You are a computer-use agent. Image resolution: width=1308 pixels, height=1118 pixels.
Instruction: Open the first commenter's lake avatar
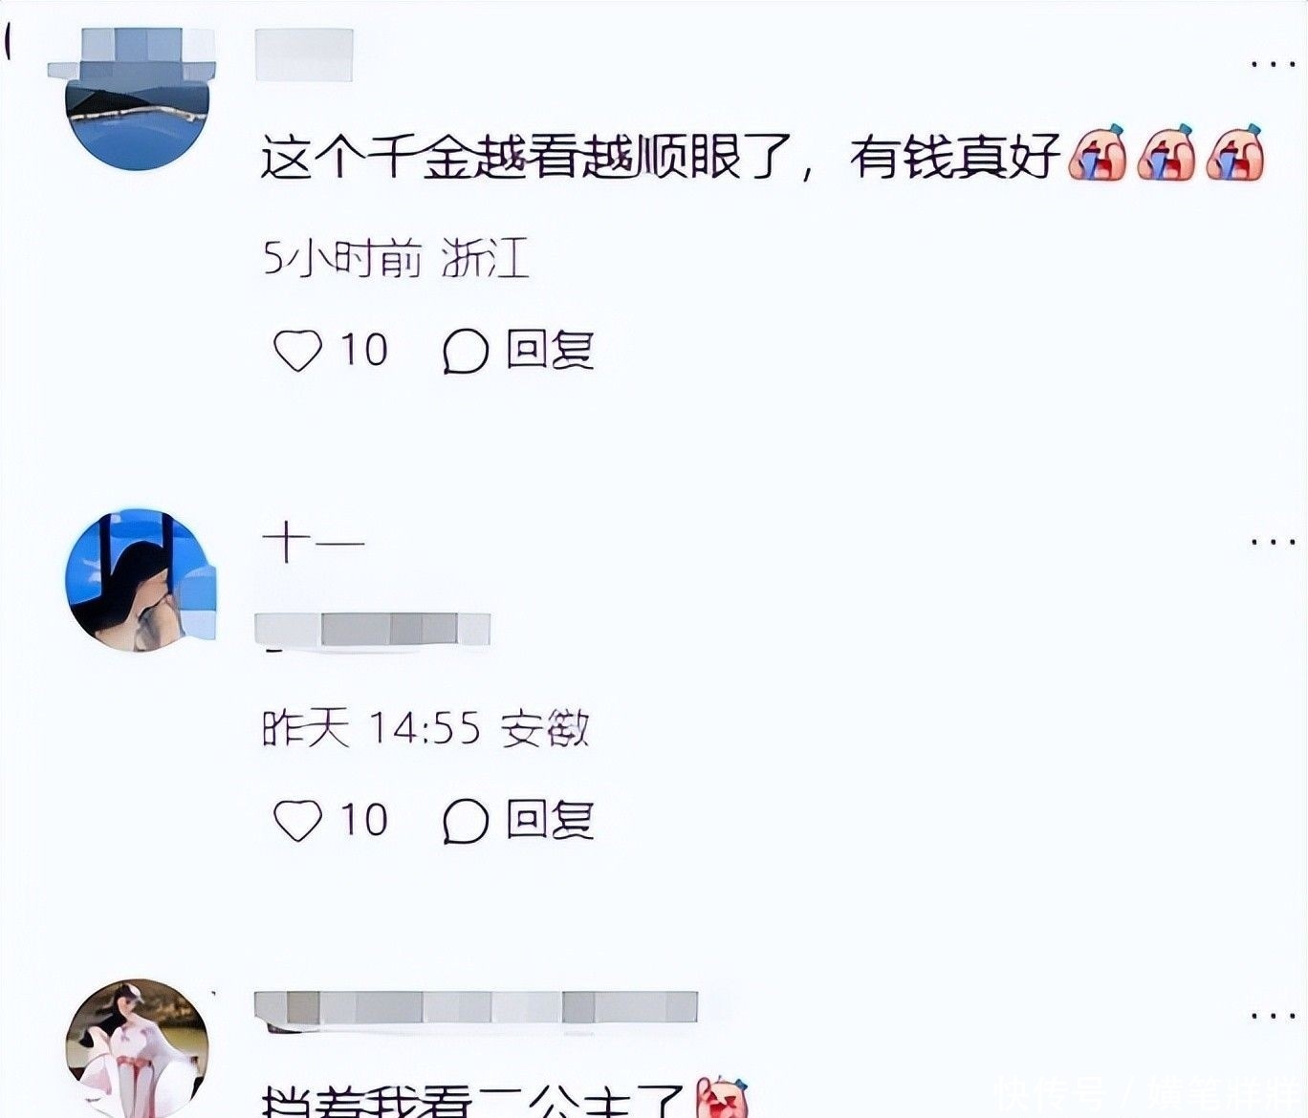point(139,98)
